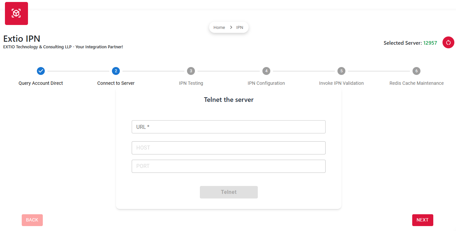The height and width of the screenshot is (231, 456).
Task: Click the red refresh server icon
Action: coord(448,42)
